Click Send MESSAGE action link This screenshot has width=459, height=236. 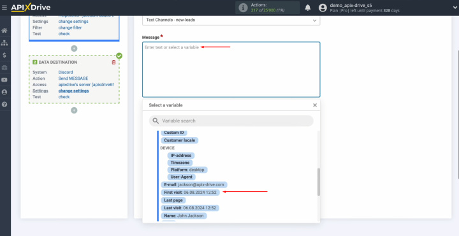click(x=73, y=78)
